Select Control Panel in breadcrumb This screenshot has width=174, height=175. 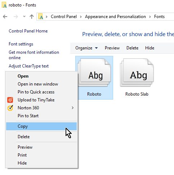click(x=64, y=17)
